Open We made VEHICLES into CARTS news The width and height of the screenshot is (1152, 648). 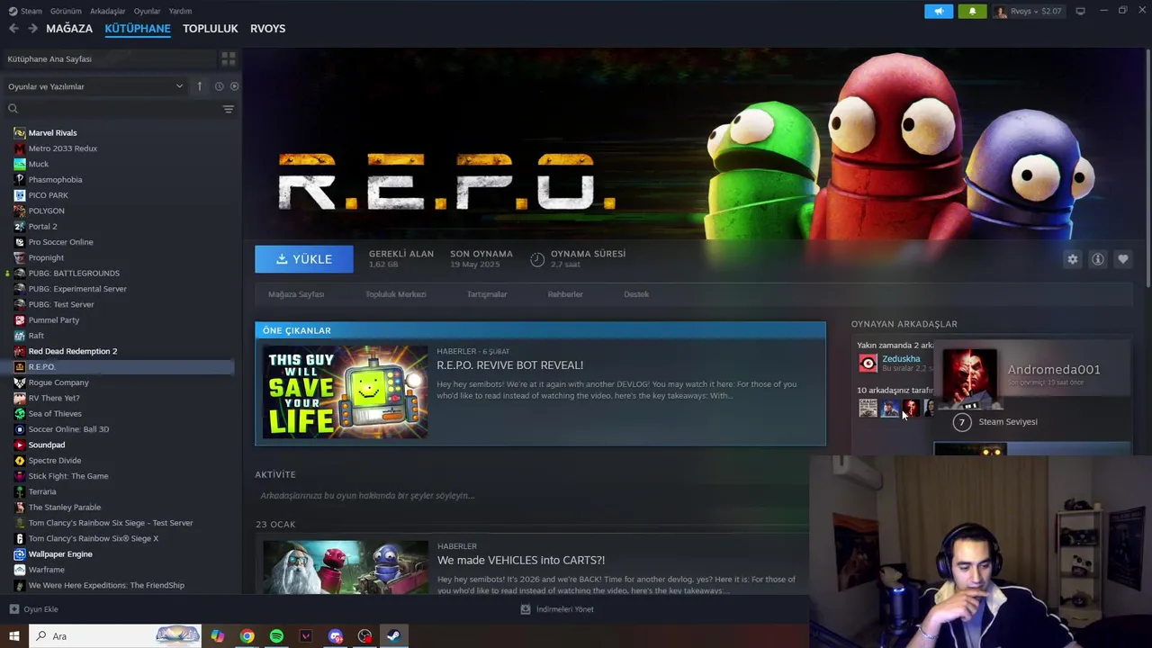pos(521,561)
